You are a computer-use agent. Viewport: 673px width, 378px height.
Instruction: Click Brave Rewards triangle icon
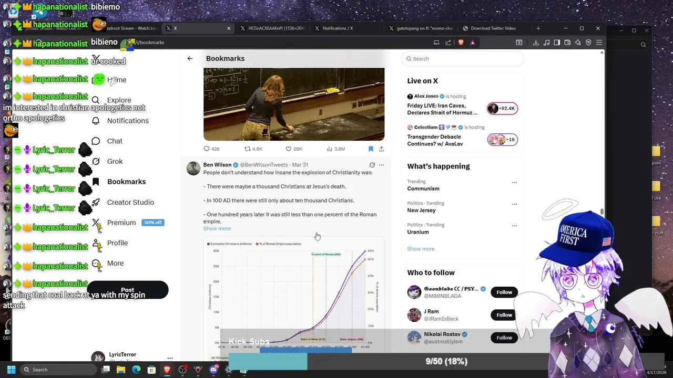472,43
